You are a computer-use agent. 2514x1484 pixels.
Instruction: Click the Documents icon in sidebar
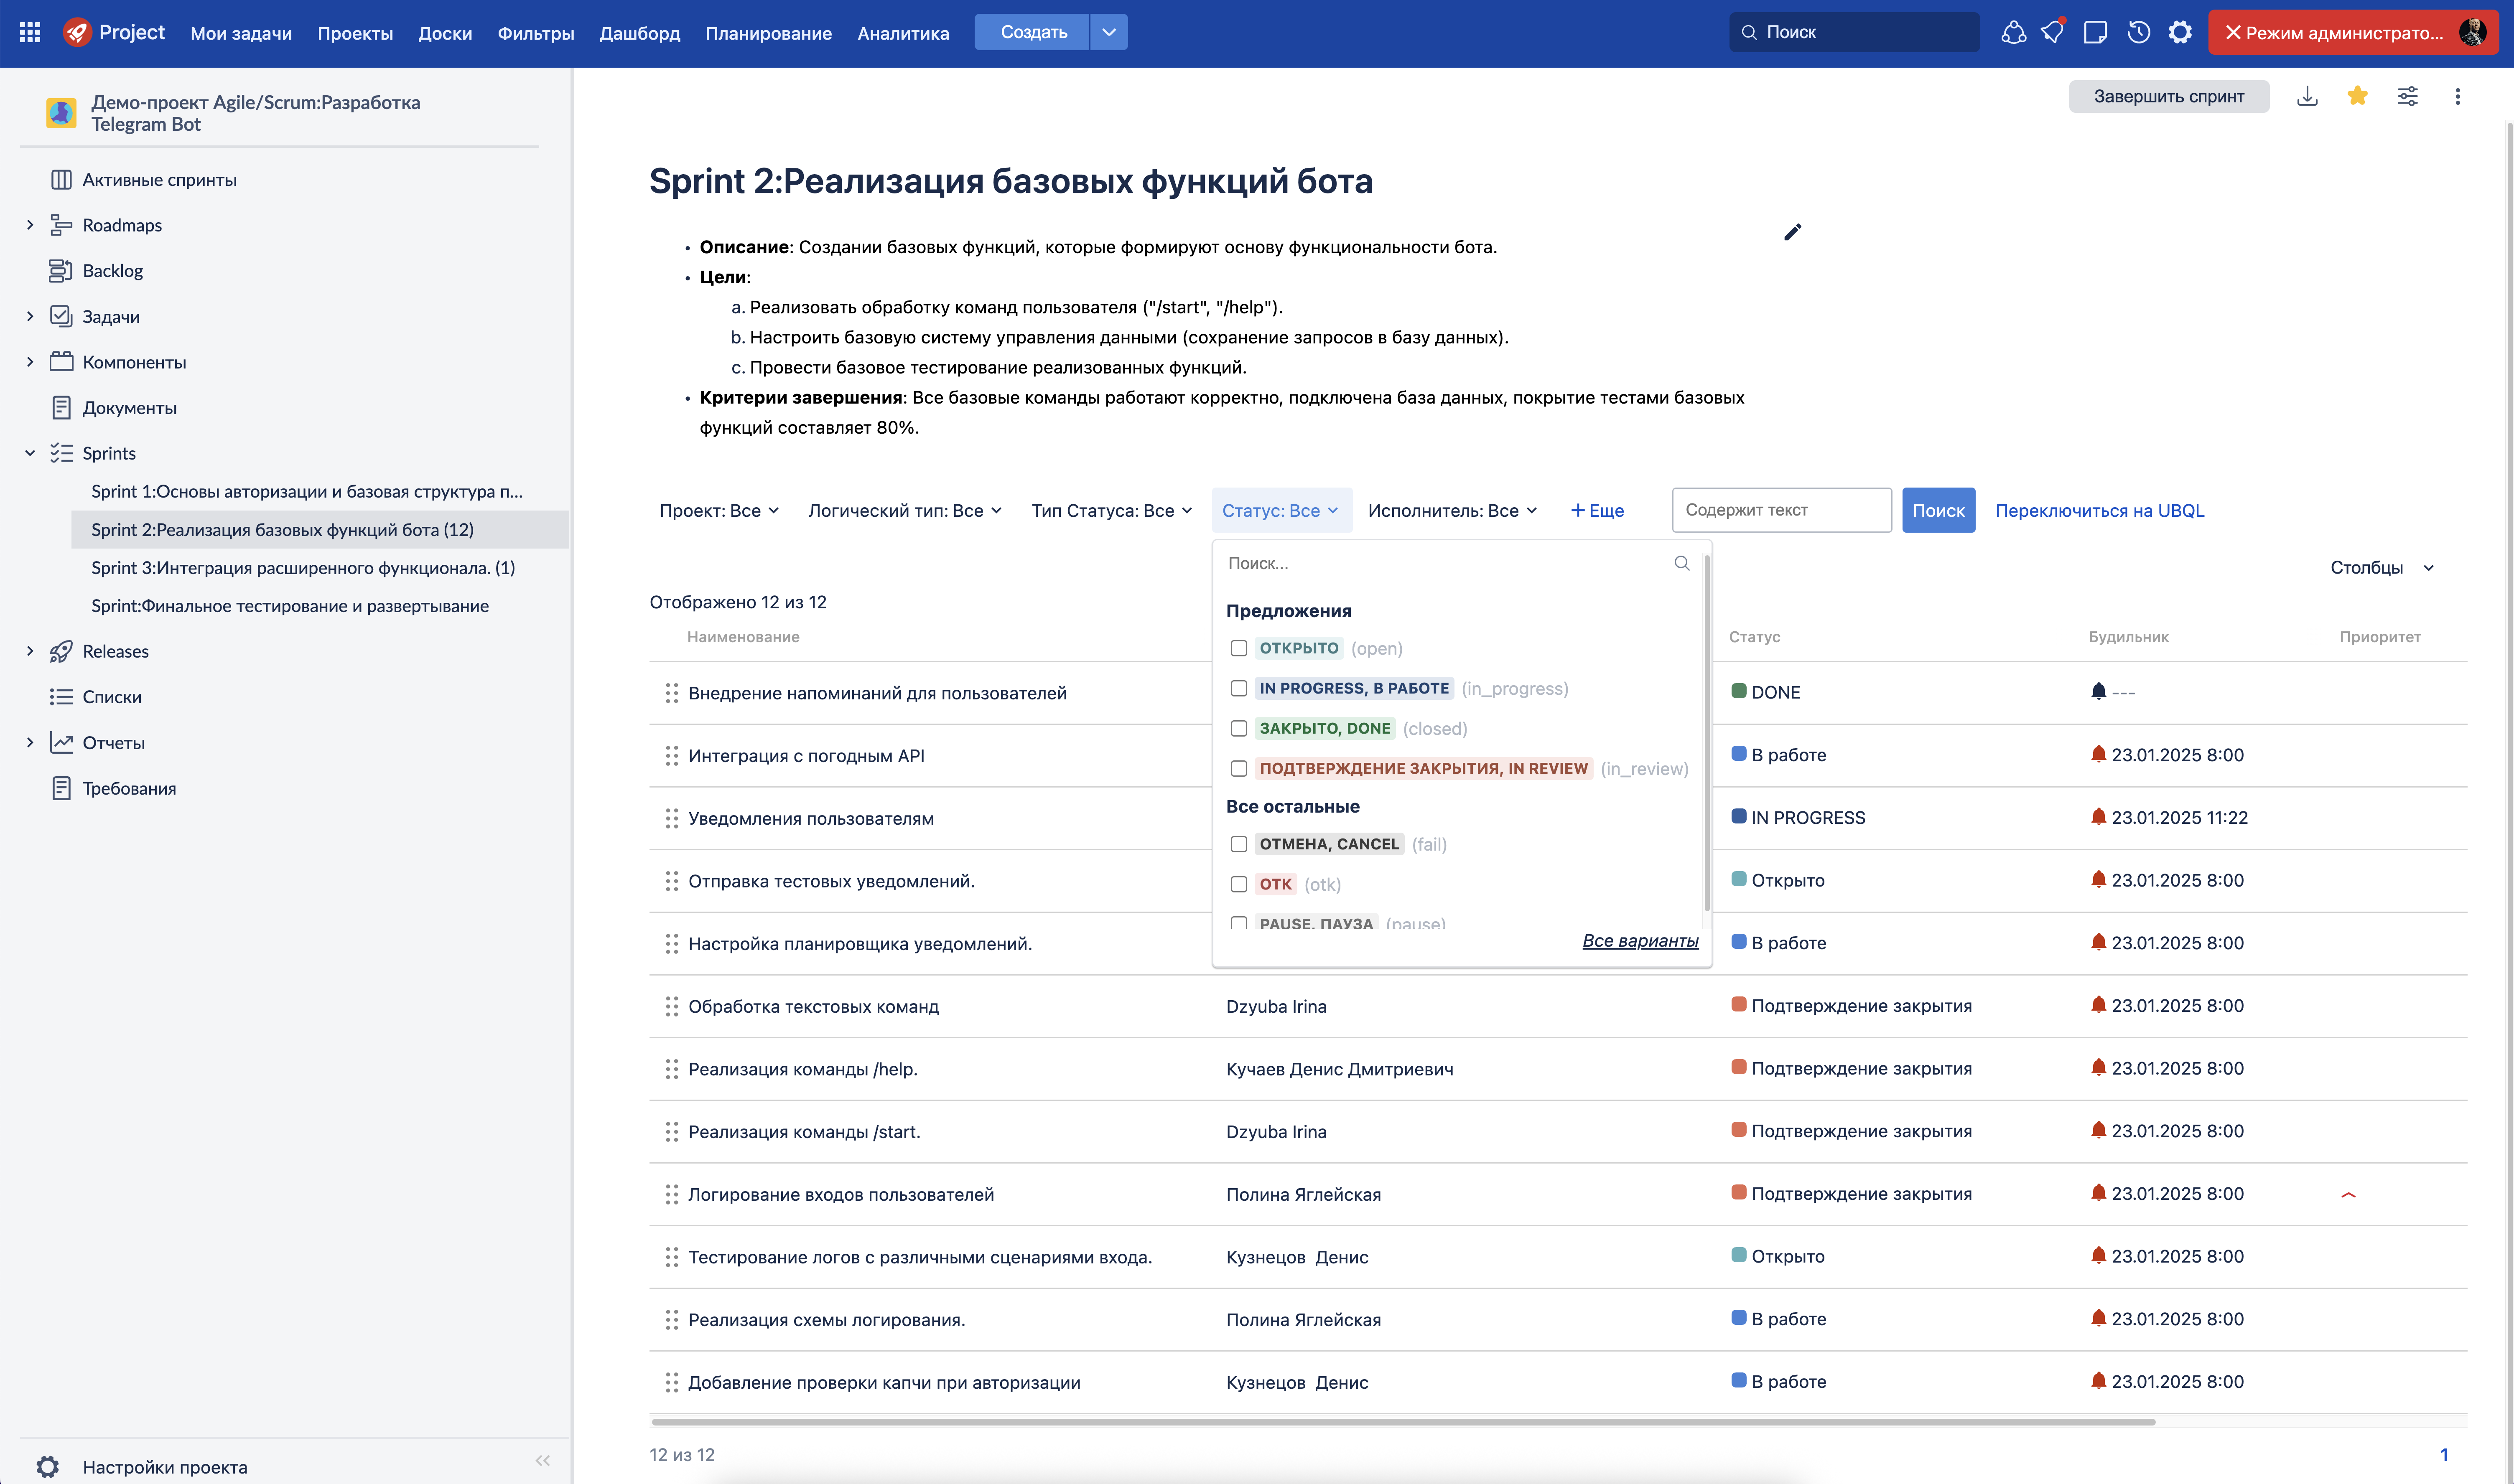point(61,408)
